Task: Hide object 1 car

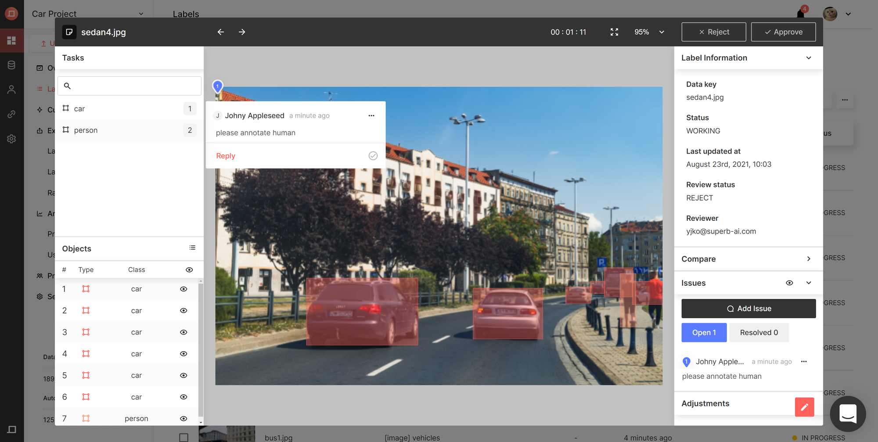Action: tap(184, 289)
